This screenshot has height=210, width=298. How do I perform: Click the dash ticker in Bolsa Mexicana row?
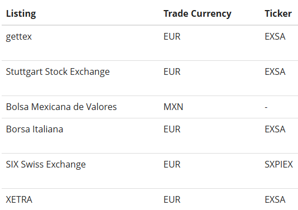point(266,107)
